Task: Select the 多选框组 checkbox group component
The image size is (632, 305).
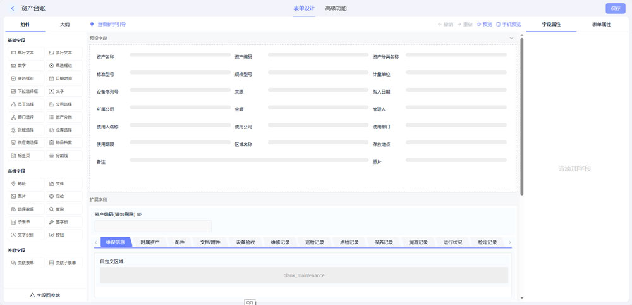Action: [26, 78]
